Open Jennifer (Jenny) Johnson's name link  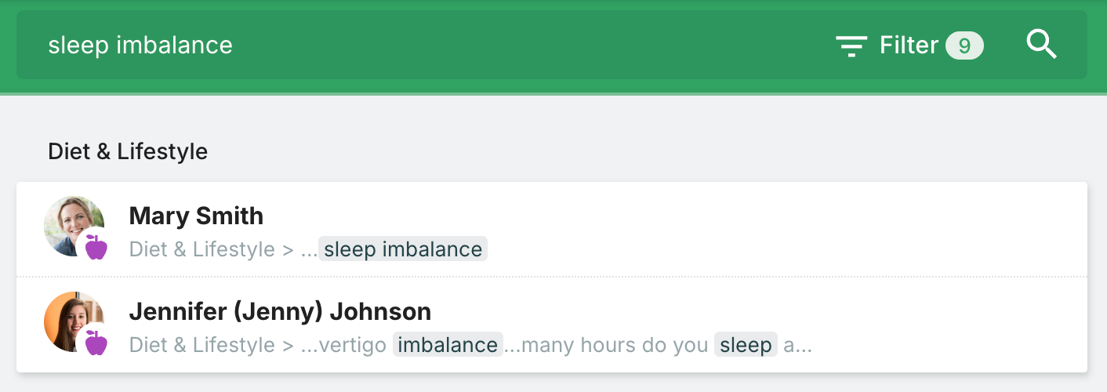(280, 311)
